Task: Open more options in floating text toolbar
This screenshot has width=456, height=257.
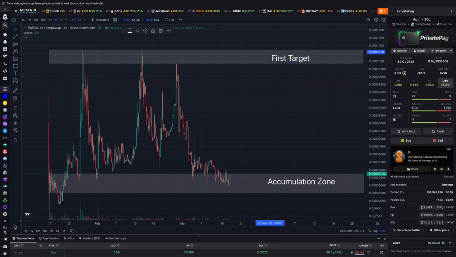Action: click(169, 30)
